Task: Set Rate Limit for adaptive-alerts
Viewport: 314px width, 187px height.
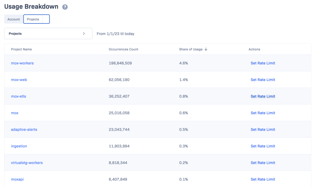Action: pyautogui.click(x=263, y=129)
